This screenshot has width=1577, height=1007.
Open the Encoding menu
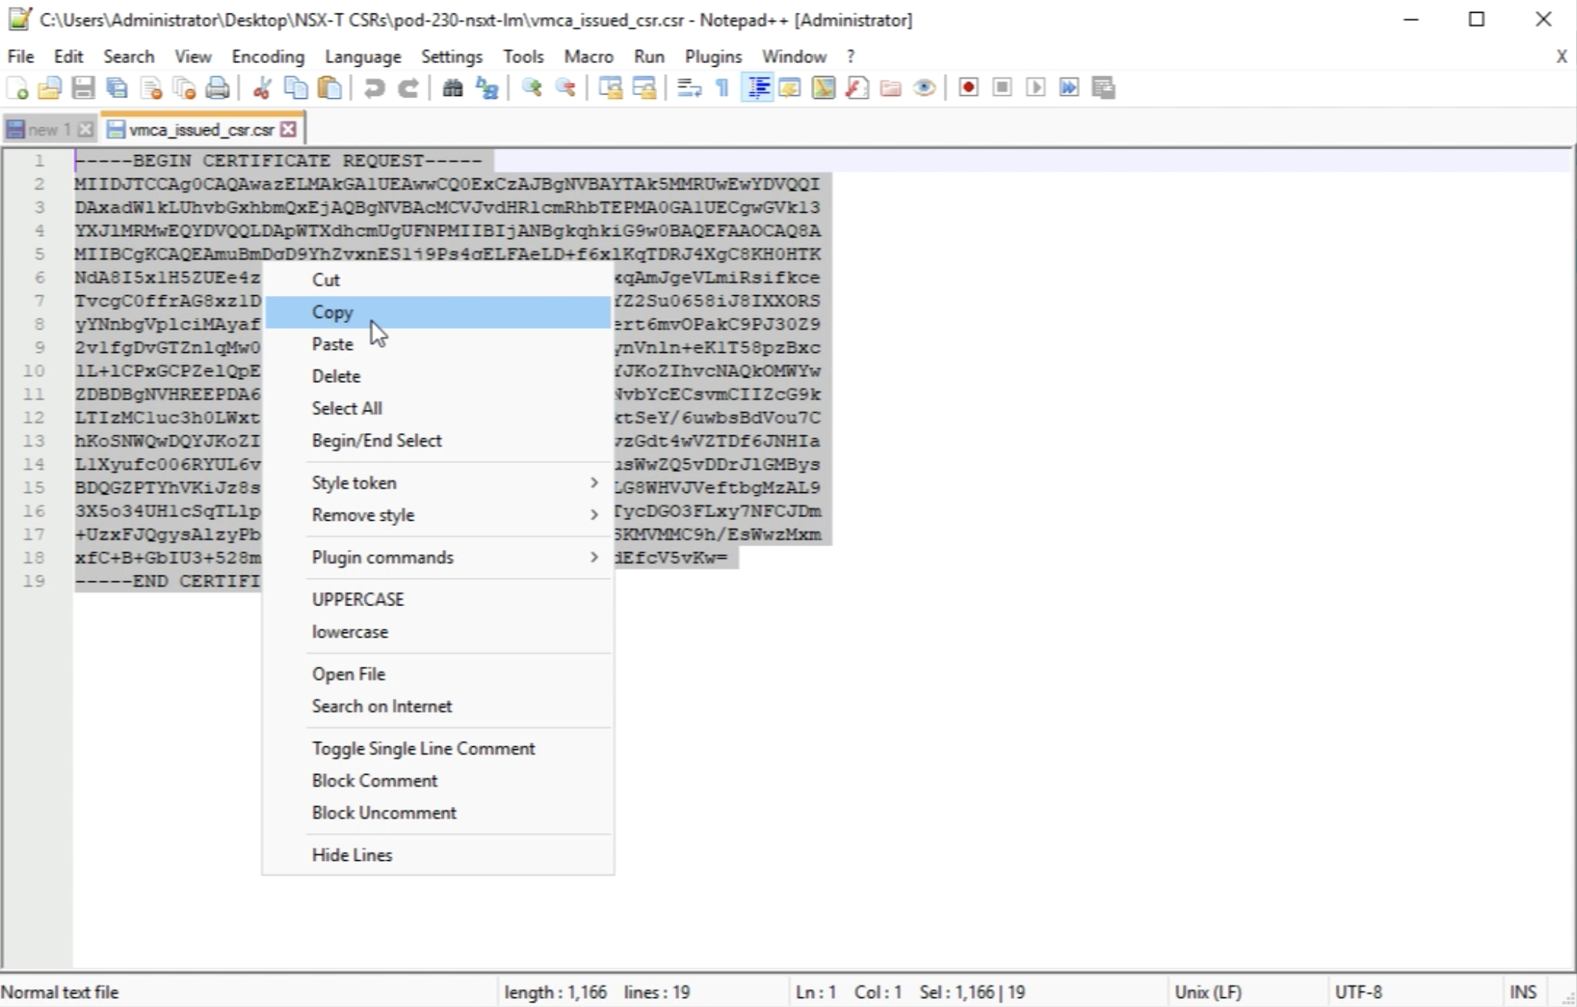coord(268,57)
